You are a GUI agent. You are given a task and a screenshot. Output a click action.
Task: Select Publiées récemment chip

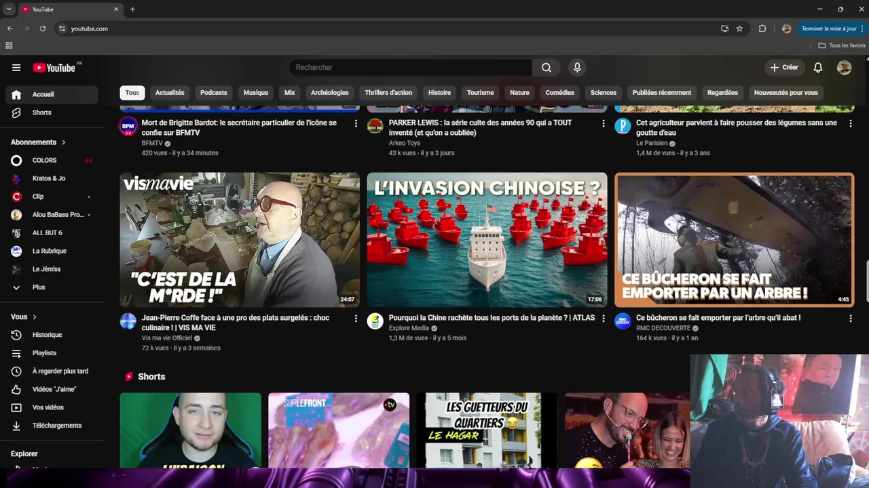(x=662, y=93)
